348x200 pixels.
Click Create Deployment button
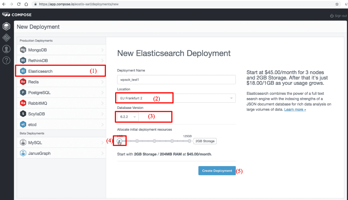[x=217, y=171]
